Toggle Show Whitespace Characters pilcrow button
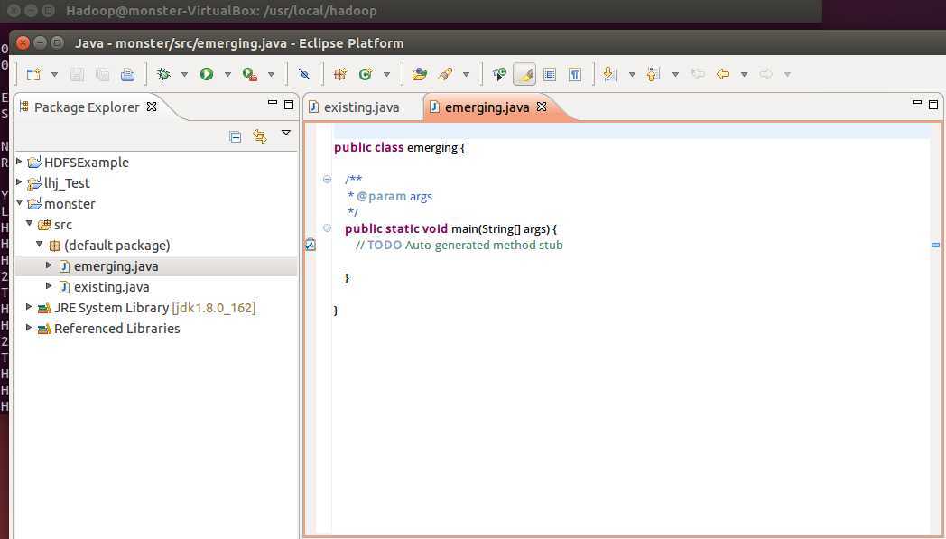This screenshot has width=946, height=539. [574, 75]
